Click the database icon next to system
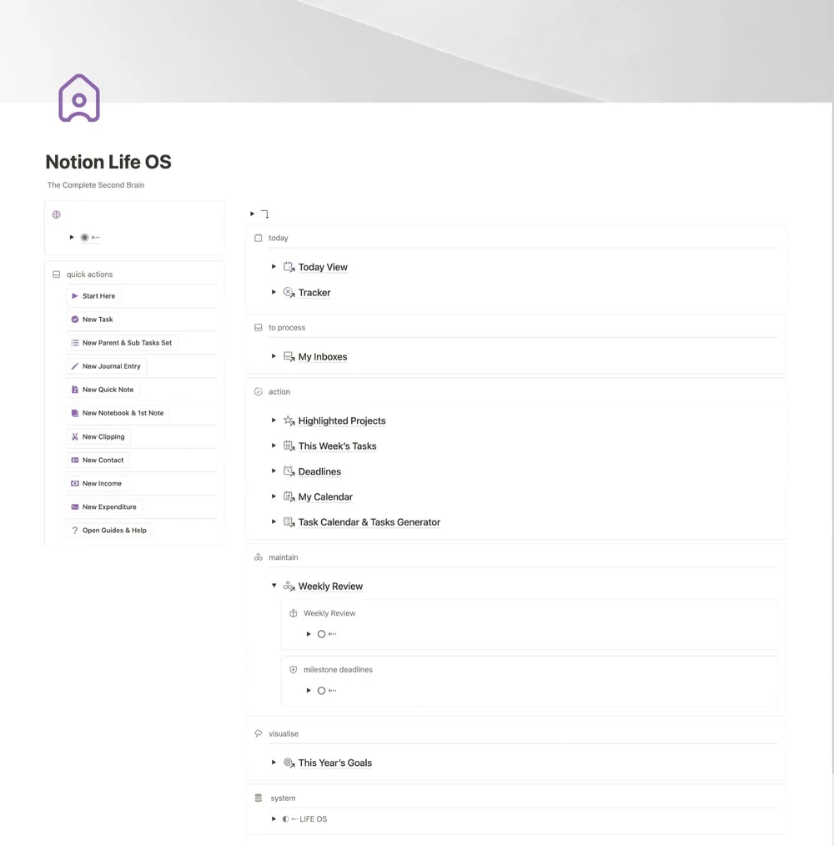 click(x=258, y=798)
